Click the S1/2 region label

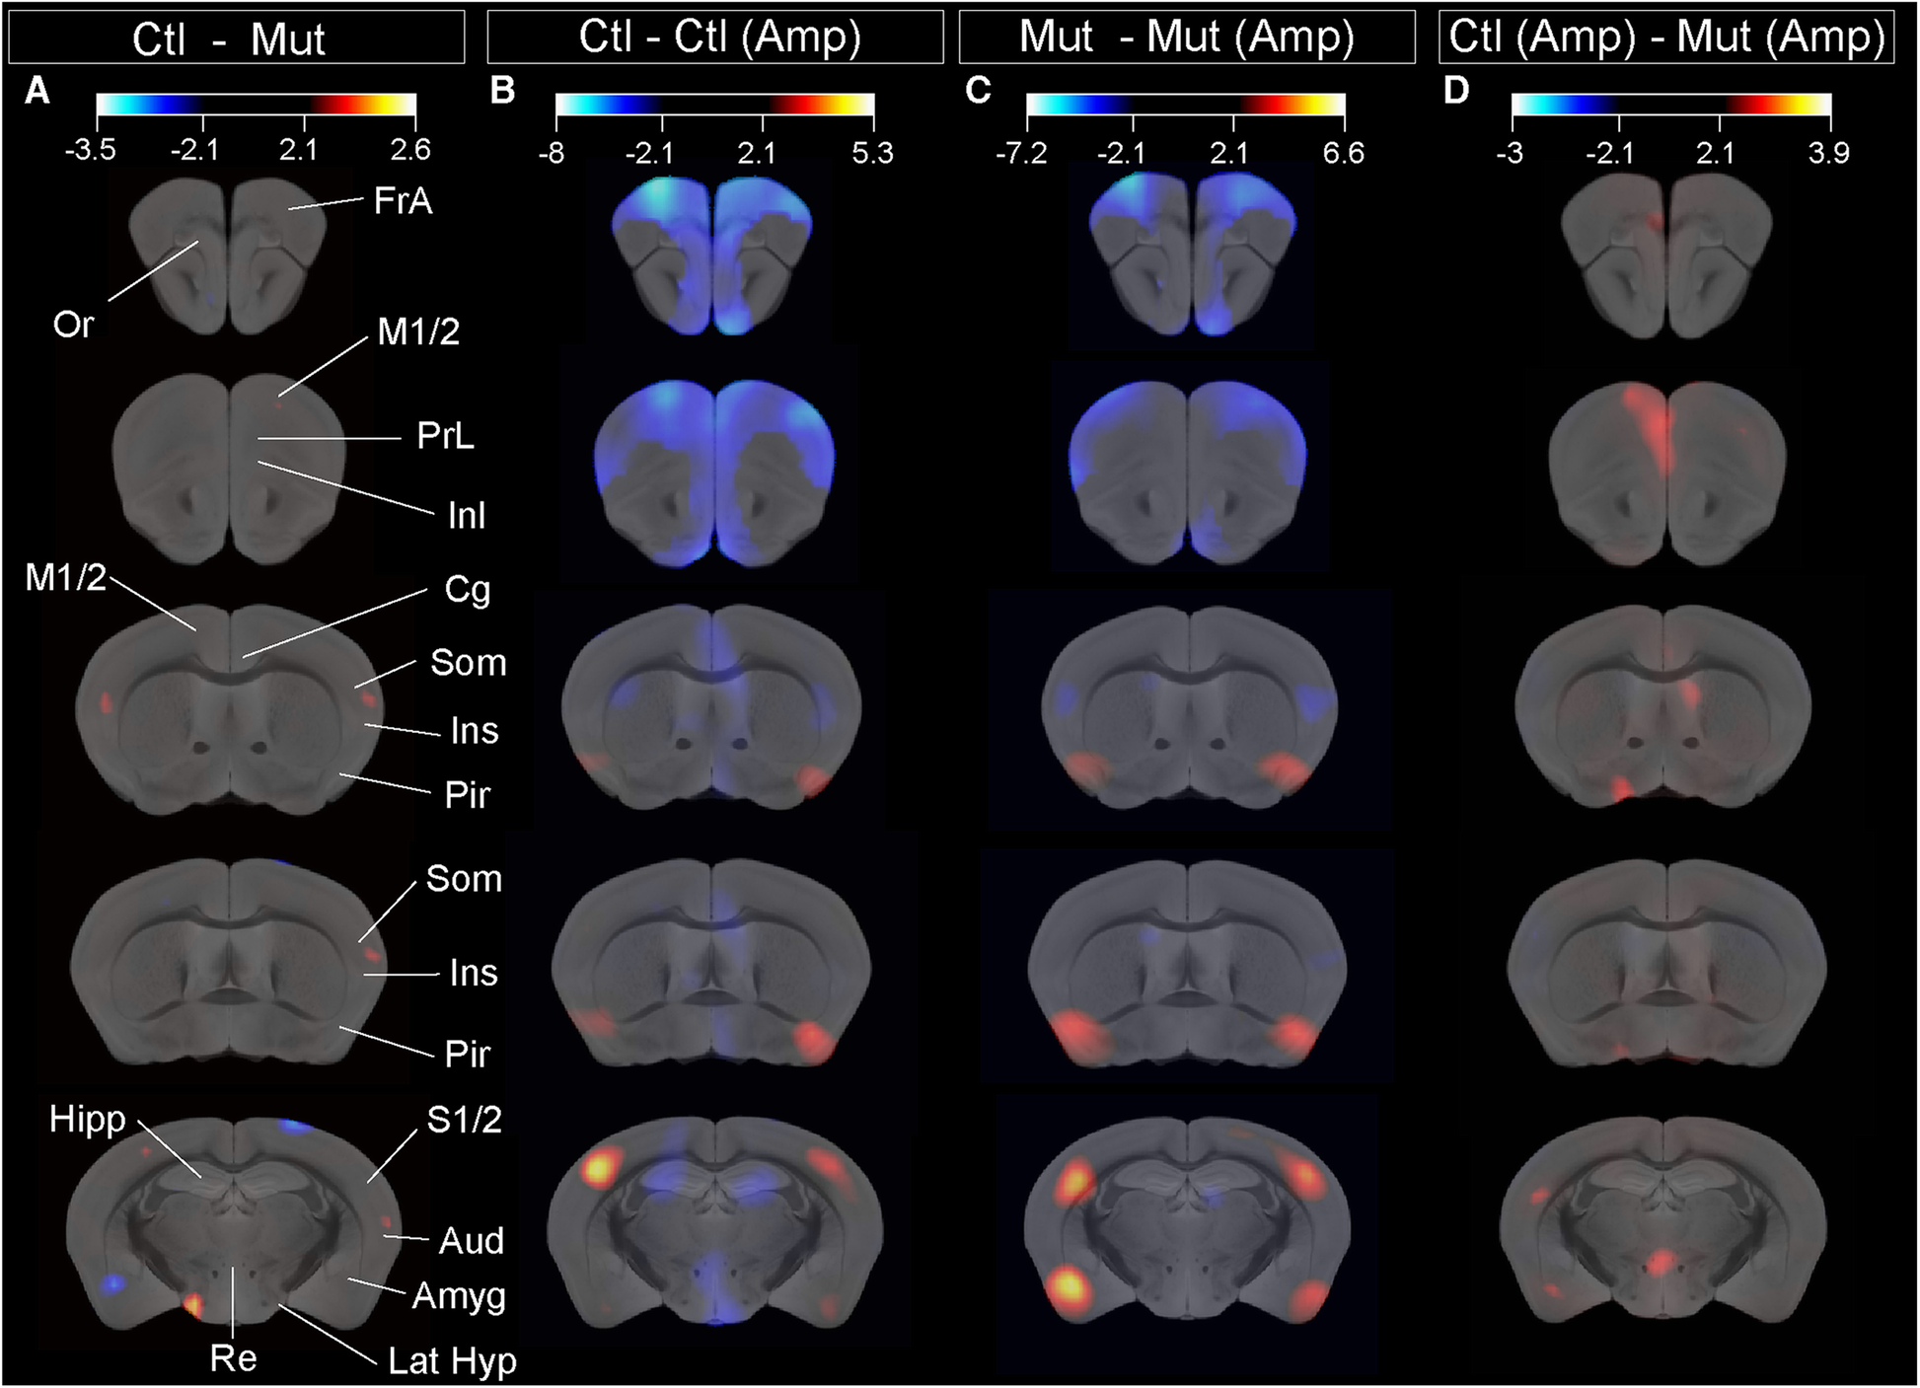[464, 1120]
